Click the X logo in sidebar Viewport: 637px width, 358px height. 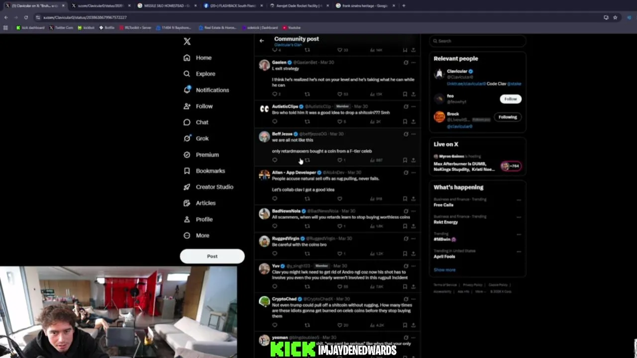(187, 42)
